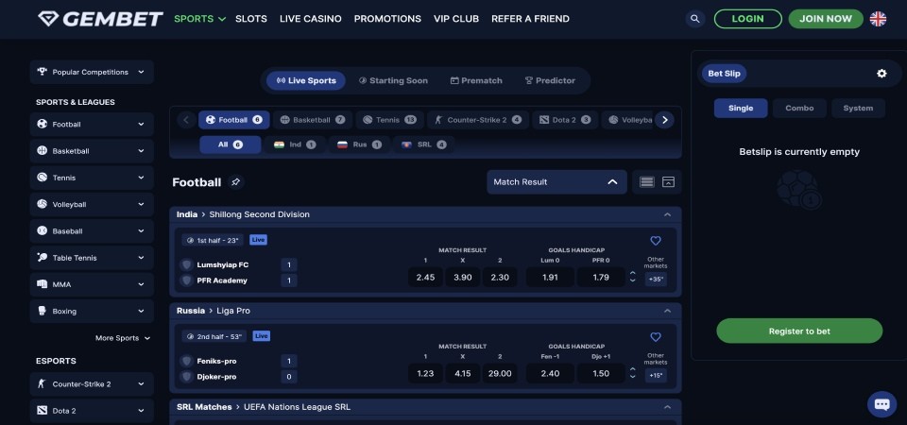Open Promotions page
This screenshot has height=425, width=907.
(x=387, y=19)
